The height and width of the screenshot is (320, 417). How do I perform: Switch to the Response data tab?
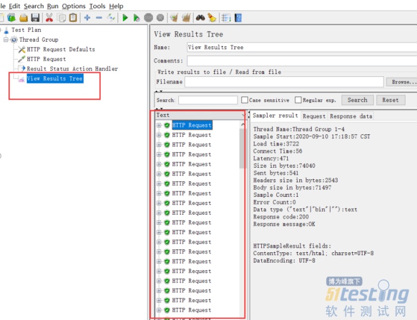[x=351, y=116]
